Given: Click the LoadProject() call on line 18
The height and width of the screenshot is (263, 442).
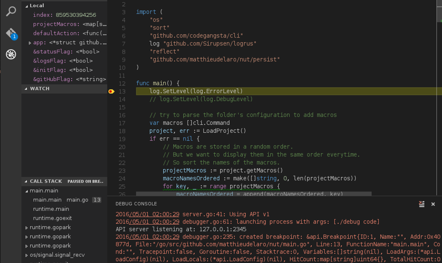Looking at the screenshot, I should point(224,131).
